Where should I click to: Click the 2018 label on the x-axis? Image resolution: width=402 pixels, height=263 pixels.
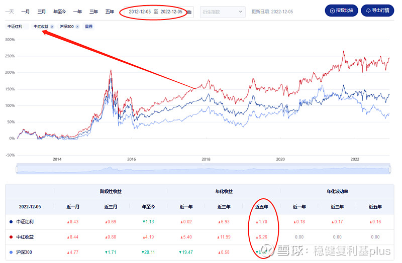point(206,159)
